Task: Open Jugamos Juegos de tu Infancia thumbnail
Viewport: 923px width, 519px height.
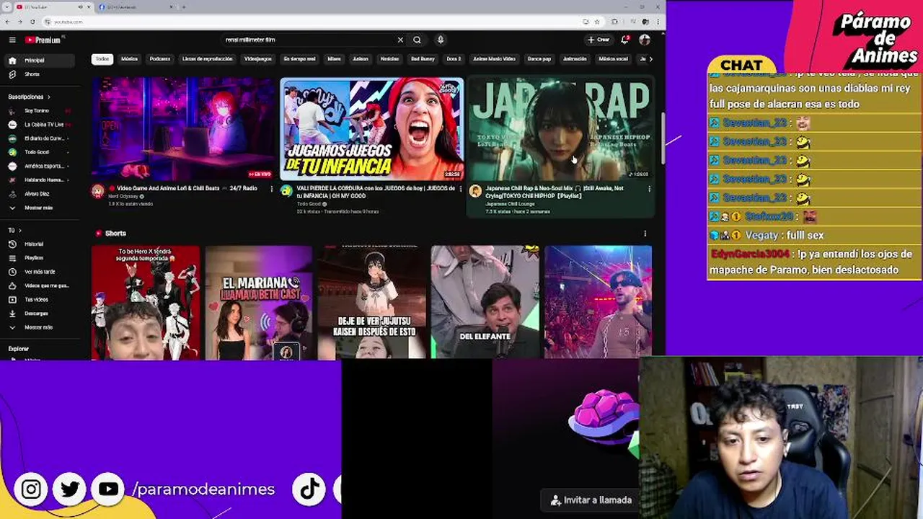Action: [x=372, y=129]
